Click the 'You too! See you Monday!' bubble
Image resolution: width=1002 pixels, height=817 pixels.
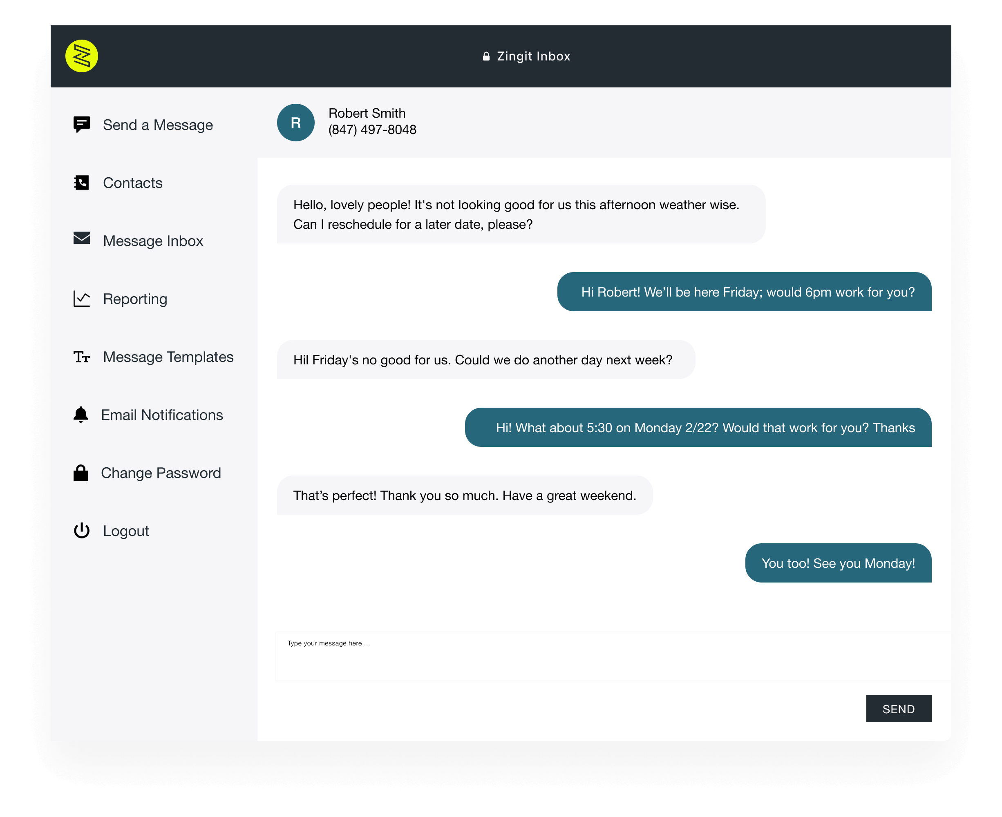838,563
